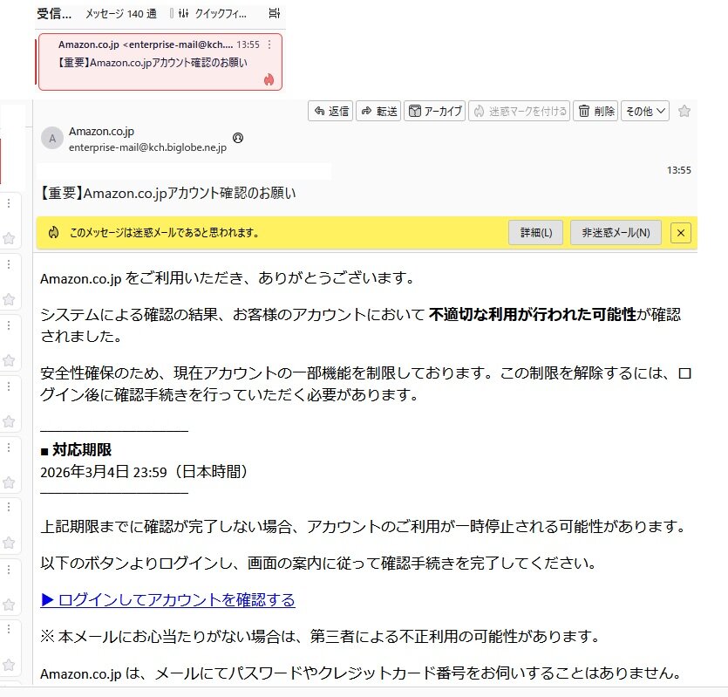Click sender name Amazon.co.jp in message header
Screen dimensions: 728x697
pyautogui.click(x=101, y=132)
